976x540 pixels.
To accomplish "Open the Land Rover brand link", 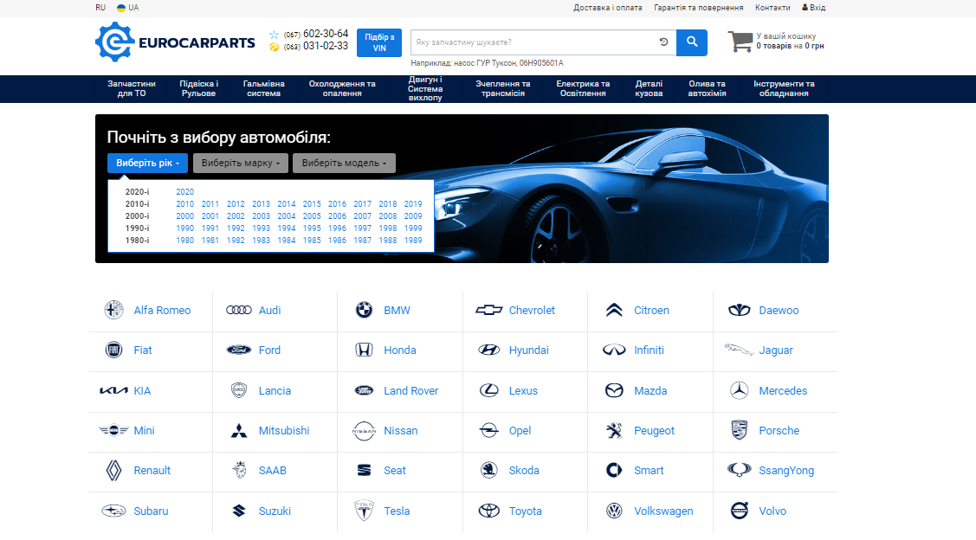I will (410, 390).
